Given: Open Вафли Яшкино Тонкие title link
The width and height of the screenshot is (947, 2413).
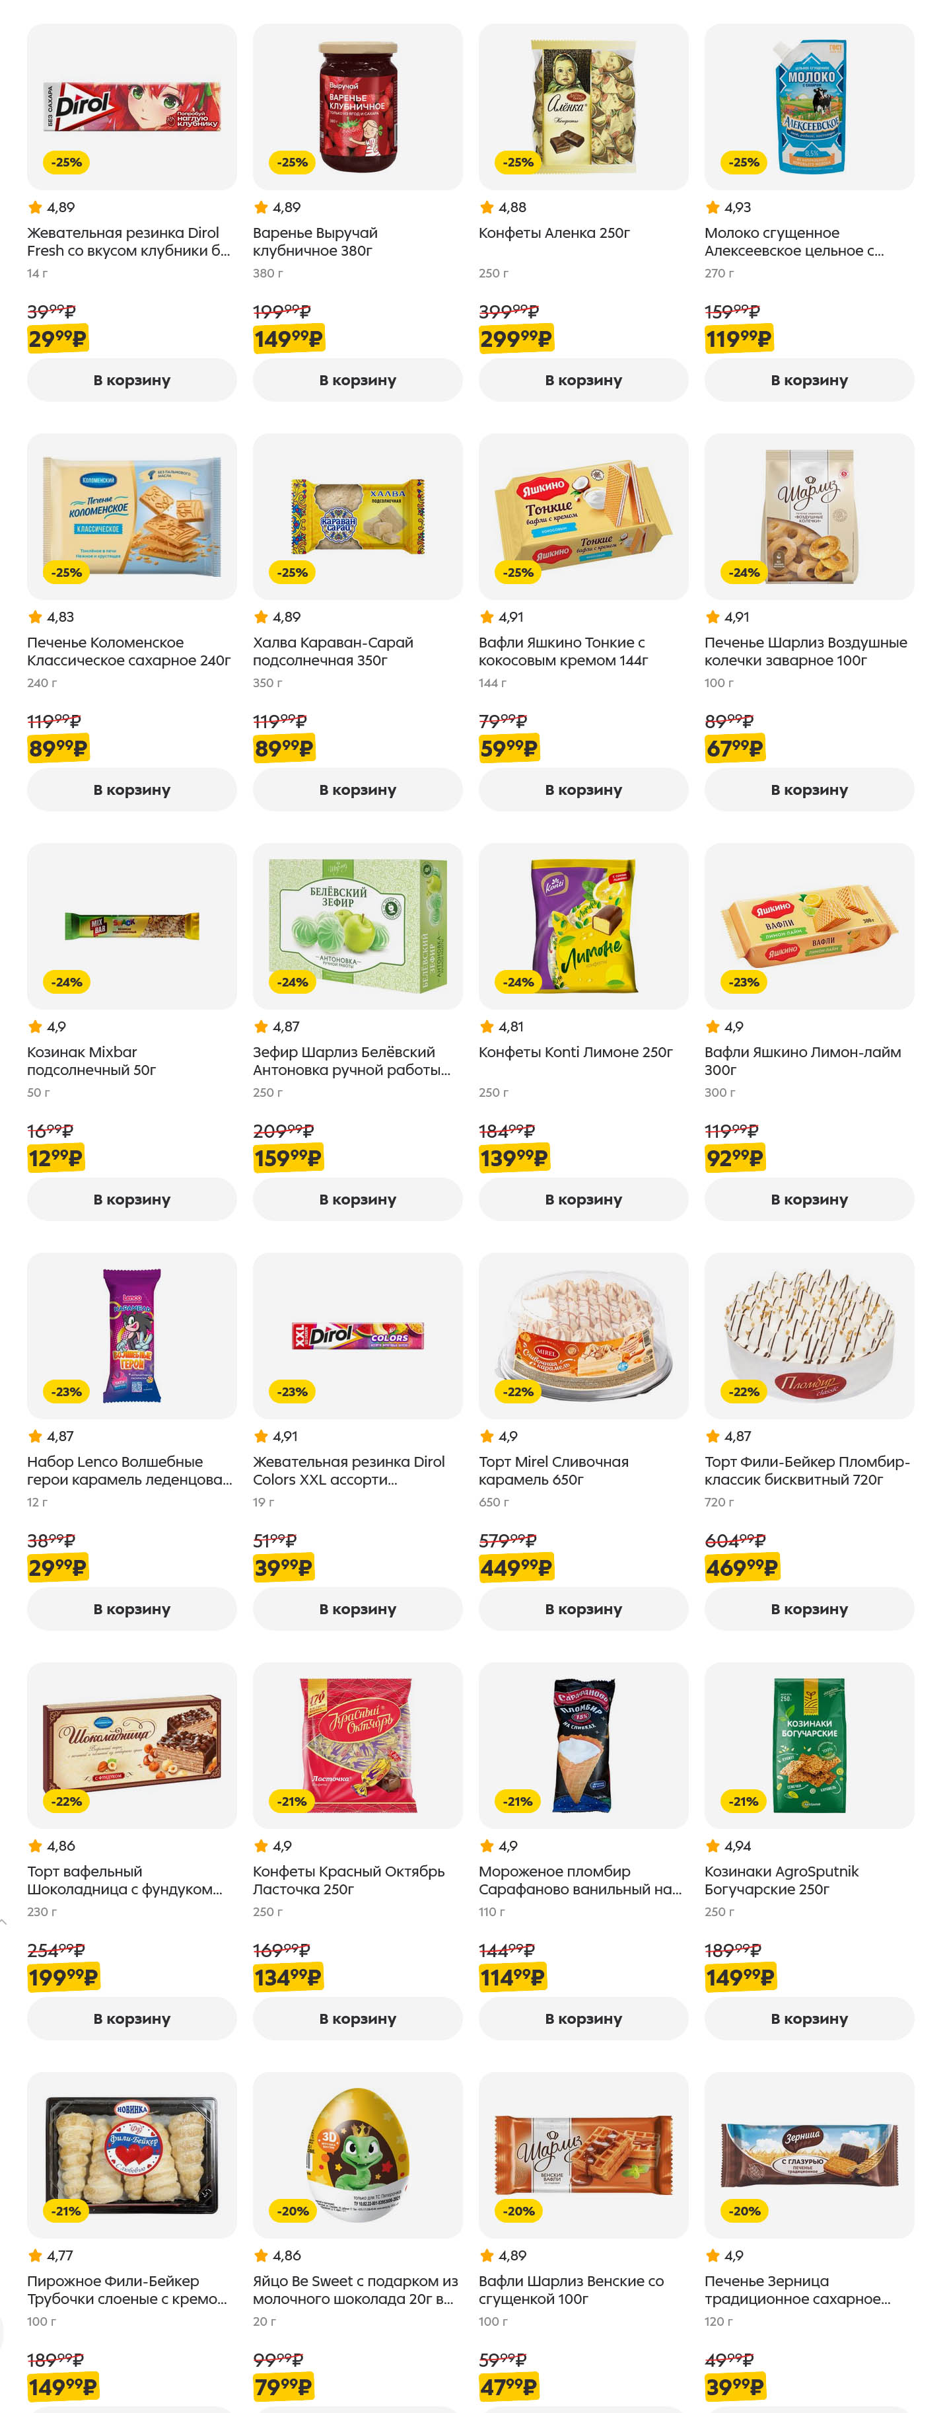Looking at the screenshot, I should point(562,651).
